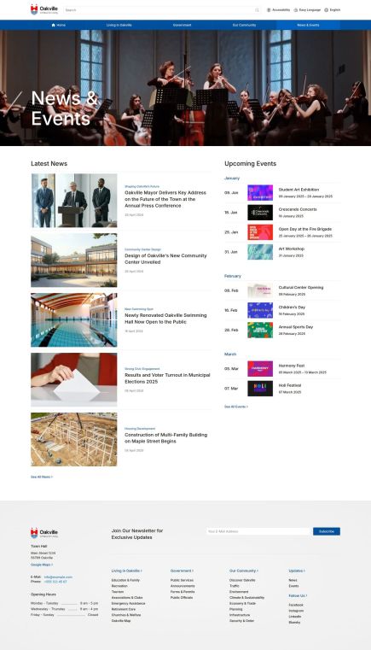Open the Instagram footer link
Viewport: 371px width, 650px height.
(x=296, y=611)
